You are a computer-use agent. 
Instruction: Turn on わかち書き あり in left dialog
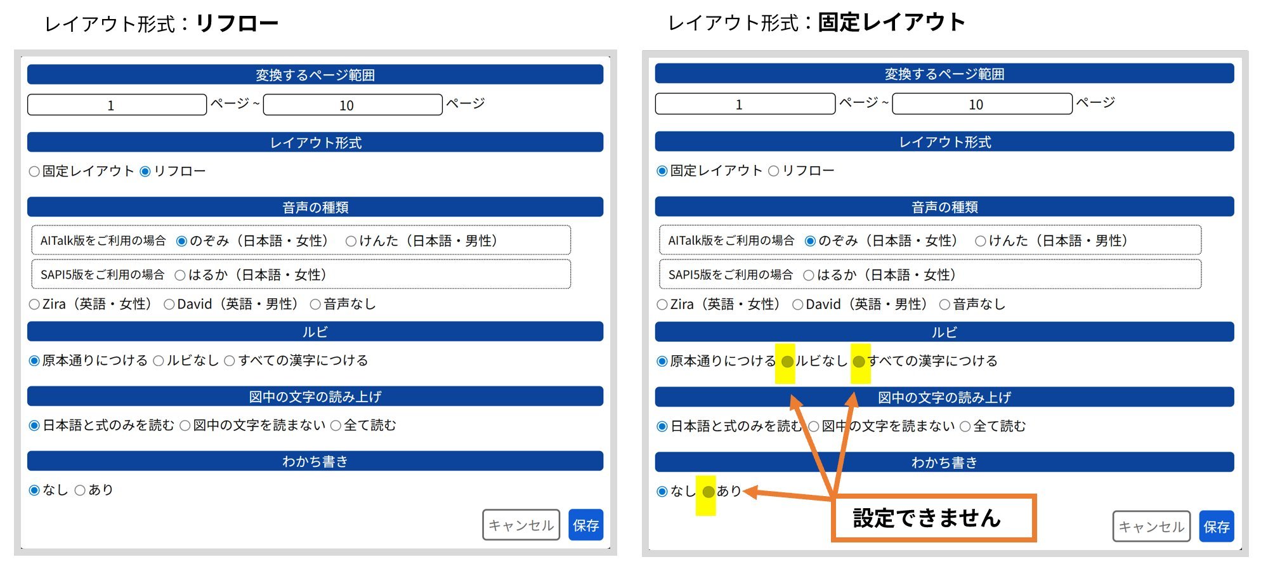80,491
